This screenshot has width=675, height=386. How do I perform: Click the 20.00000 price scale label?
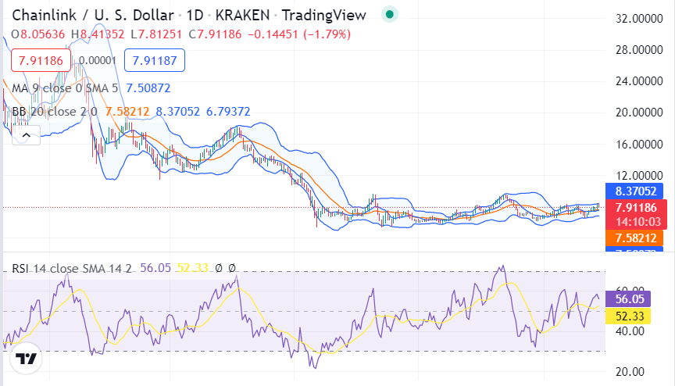639,113
